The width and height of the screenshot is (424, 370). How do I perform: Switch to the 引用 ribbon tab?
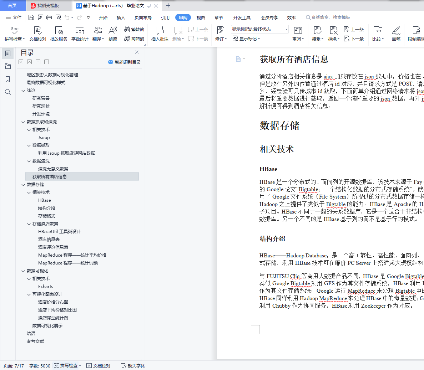(165, 17)
